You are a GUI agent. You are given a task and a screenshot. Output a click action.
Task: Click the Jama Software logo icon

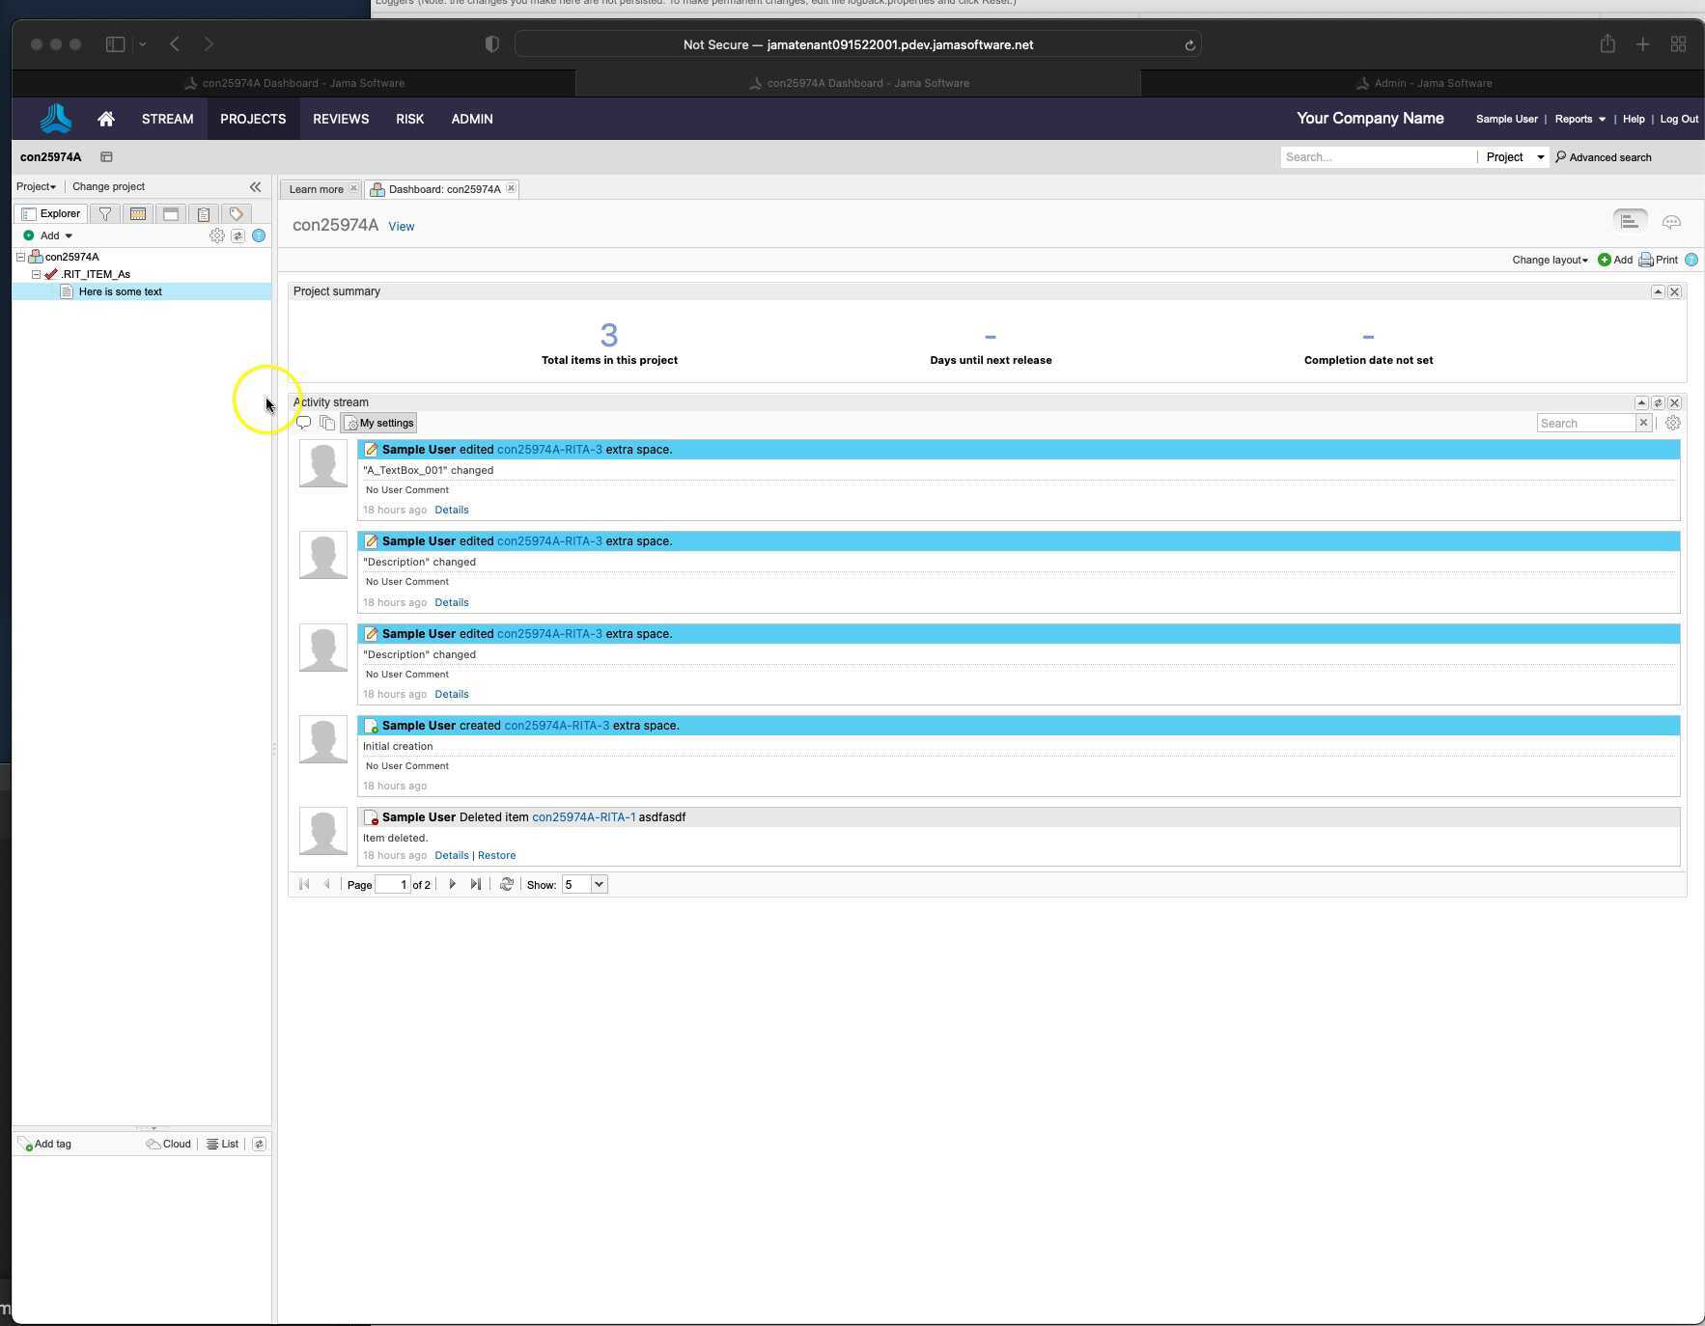click(x=55, y=119)
